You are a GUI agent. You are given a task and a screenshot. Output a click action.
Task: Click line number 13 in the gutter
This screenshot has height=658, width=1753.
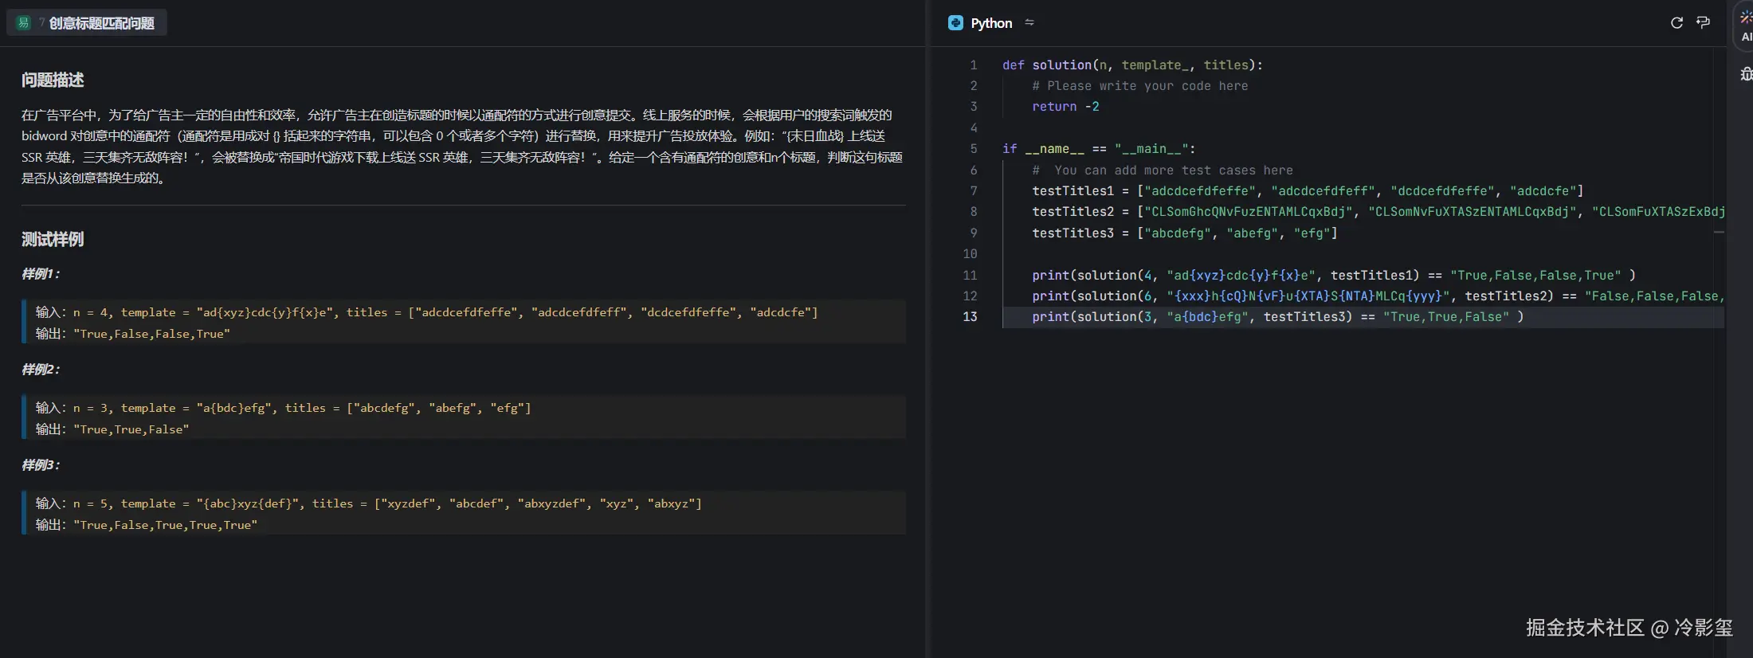coord(970,317)
